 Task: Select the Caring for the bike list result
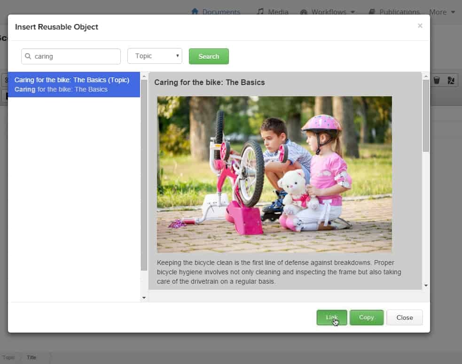72,85
